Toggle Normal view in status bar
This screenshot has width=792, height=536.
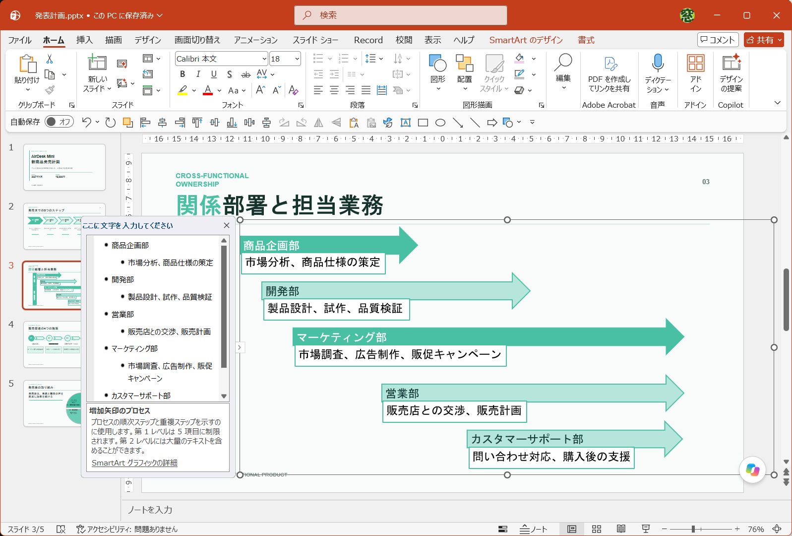[572, 529]
